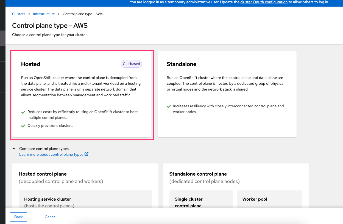Navigate to Infrastructure breadcrumb link
Image resolution: width=343 pixels, height=224 pixels.
44,14
